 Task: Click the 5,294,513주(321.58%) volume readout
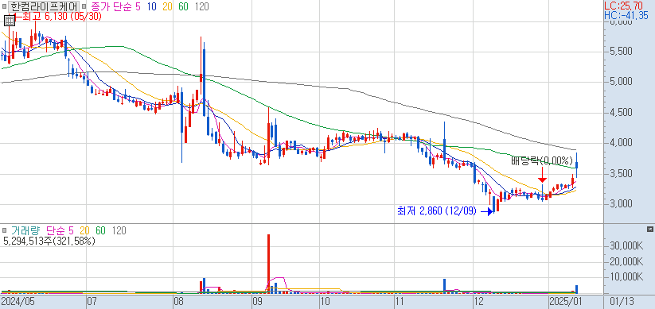[x=49, y=241]
